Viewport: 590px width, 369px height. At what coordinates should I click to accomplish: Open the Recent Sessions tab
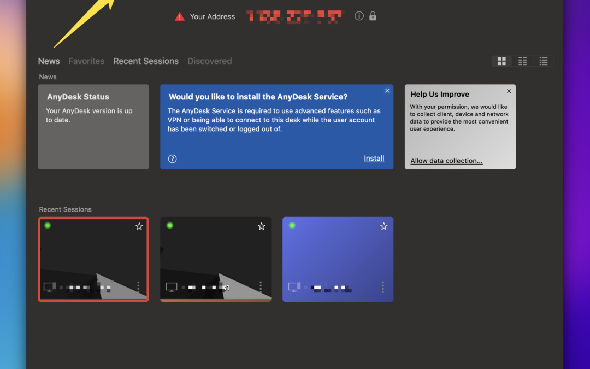146,61
